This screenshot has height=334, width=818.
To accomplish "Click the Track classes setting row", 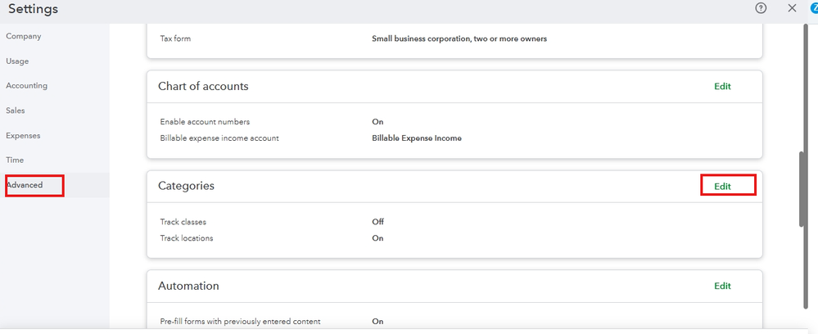I will coord(183,222).
